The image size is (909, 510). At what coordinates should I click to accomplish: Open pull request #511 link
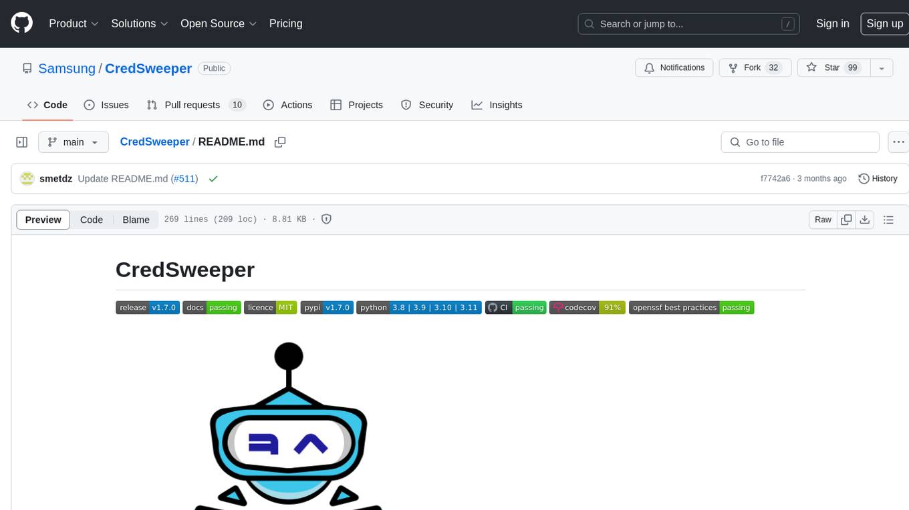[x=184, y=178]
